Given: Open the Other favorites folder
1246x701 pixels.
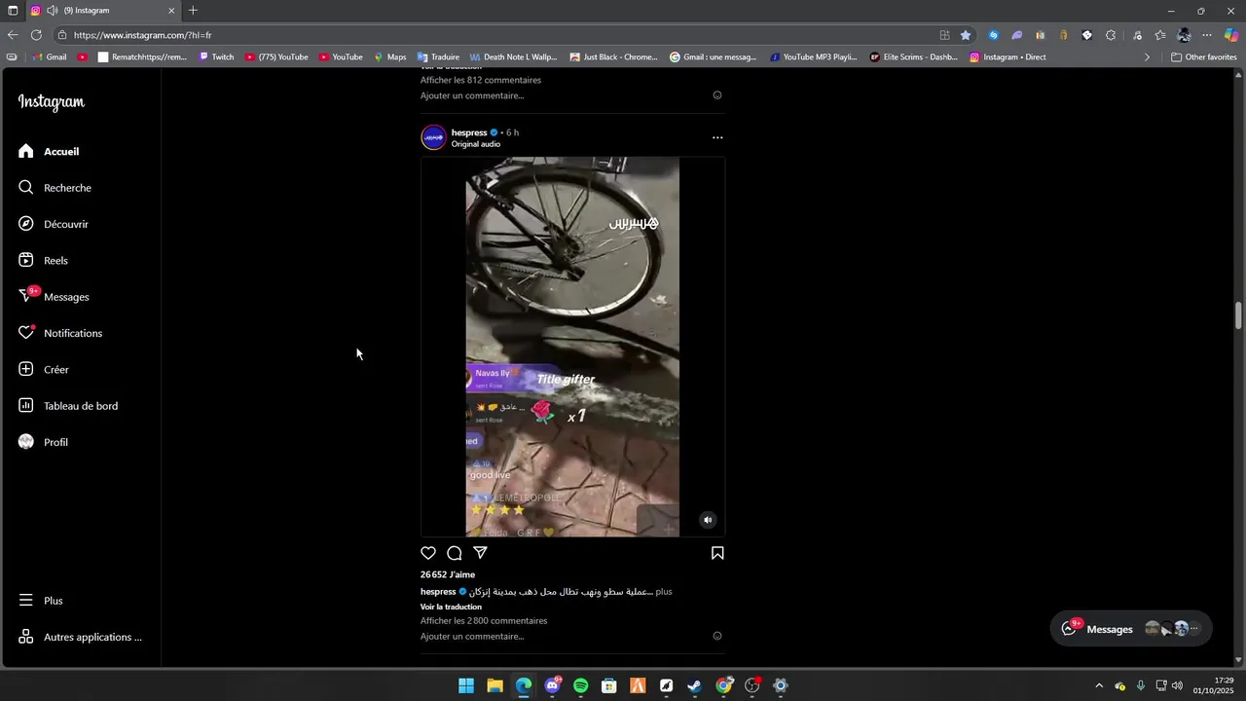Looking at the screenshot, I should tap(1203, 56).
